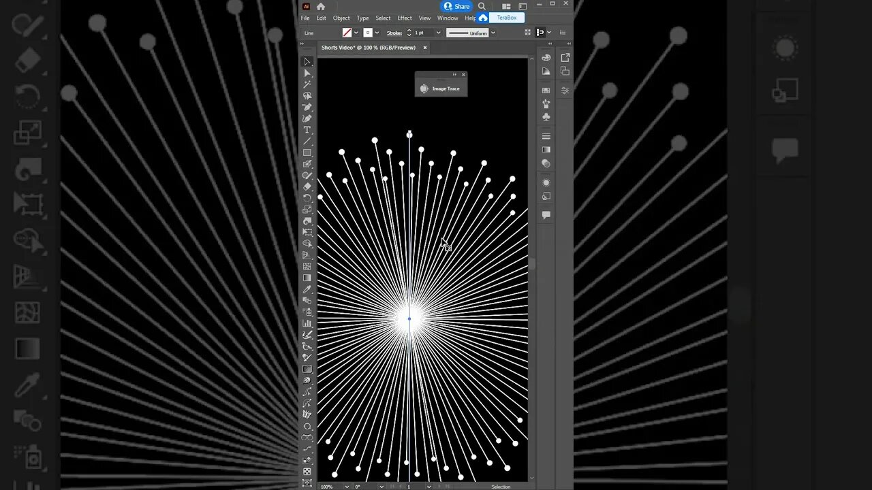
Task: Open the Uniform variable width profile dropdown
Action: click(x=493, y=33)
